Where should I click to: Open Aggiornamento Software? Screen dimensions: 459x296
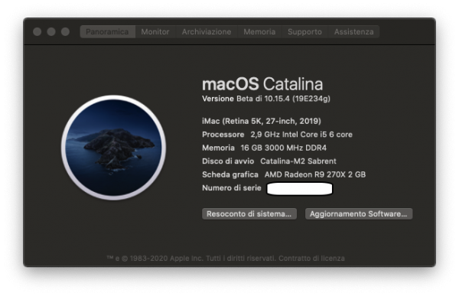359,213
